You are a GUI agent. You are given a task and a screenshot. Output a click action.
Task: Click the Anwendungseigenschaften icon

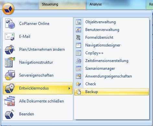(78, 76)
